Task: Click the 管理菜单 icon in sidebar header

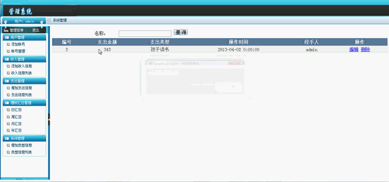Action: tap(6, 30)
